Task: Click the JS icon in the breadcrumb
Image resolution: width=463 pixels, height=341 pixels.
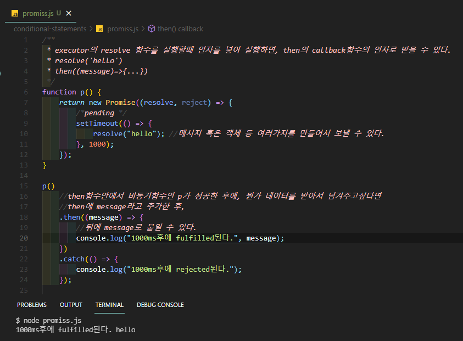Action: [x=100, y=29]
